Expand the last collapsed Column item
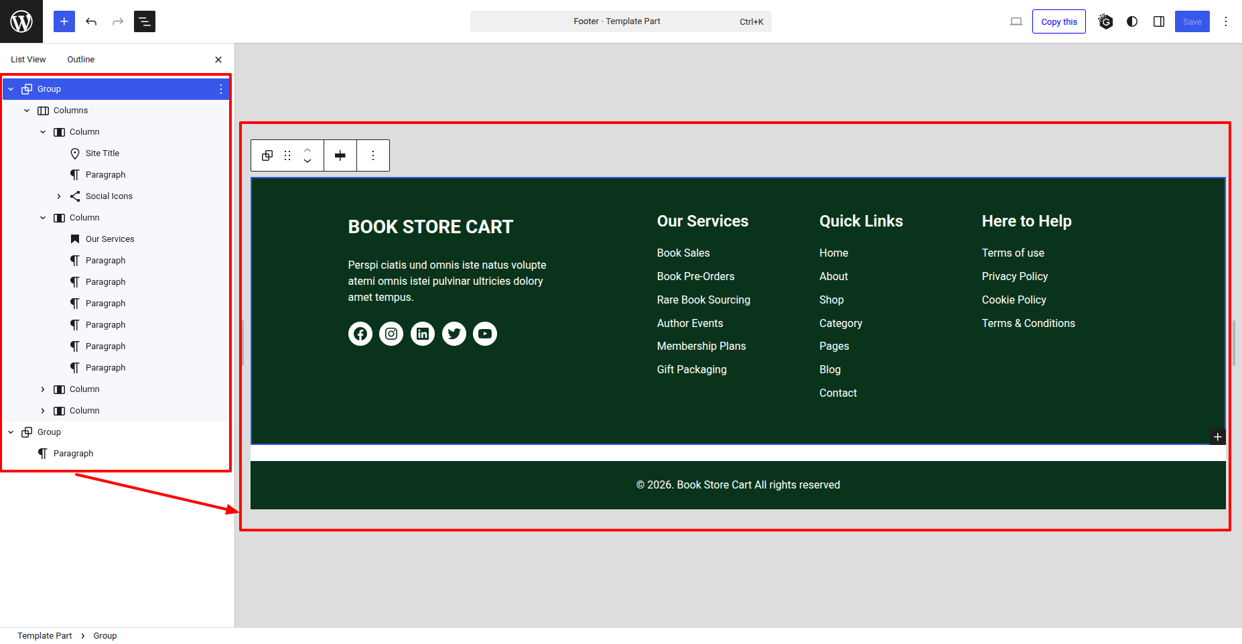This screenshot has height=644, width=1242. pos(43,411)
